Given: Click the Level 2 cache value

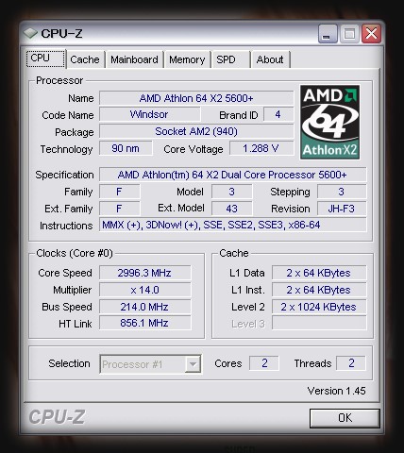Looking at the screenshot, I should (319, 307).
